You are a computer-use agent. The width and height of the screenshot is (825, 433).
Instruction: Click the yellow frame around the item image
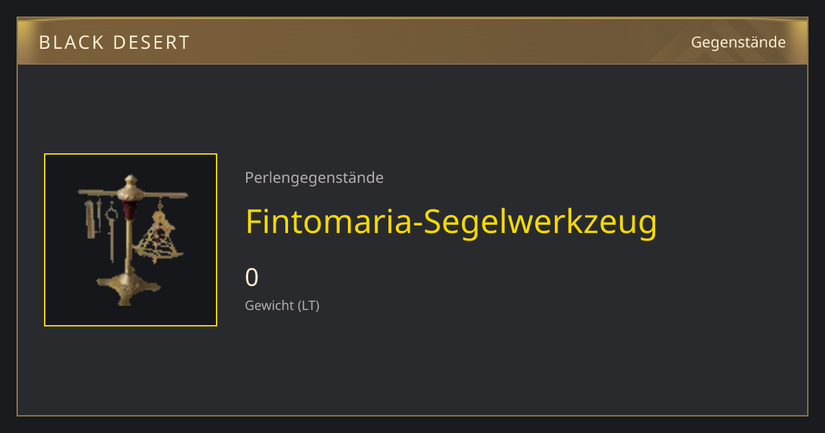coord(131,155)
